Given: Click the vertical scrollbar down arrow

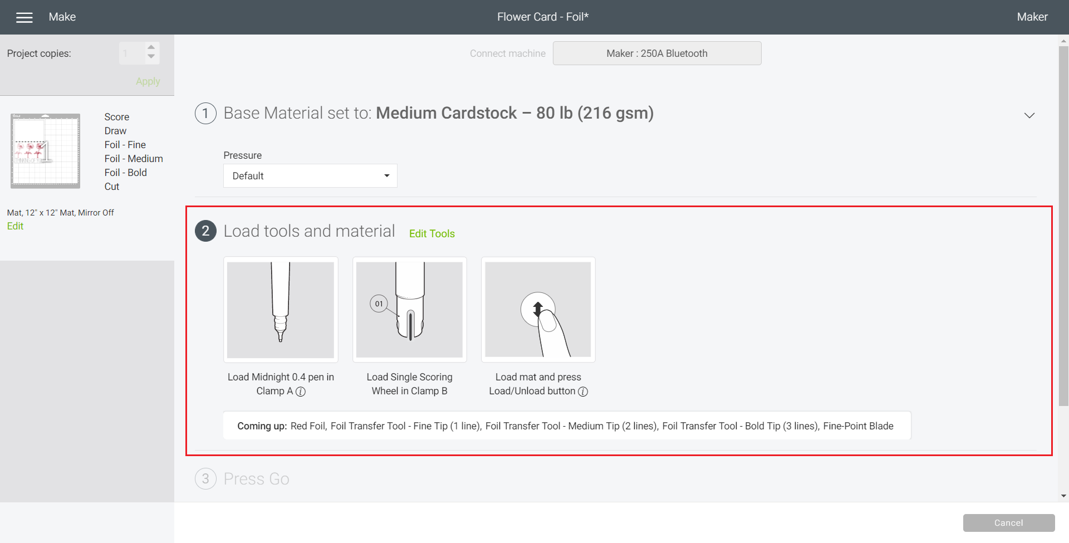Looking at the screenshot, I should pyautogui.click(x=1063, y=496).
